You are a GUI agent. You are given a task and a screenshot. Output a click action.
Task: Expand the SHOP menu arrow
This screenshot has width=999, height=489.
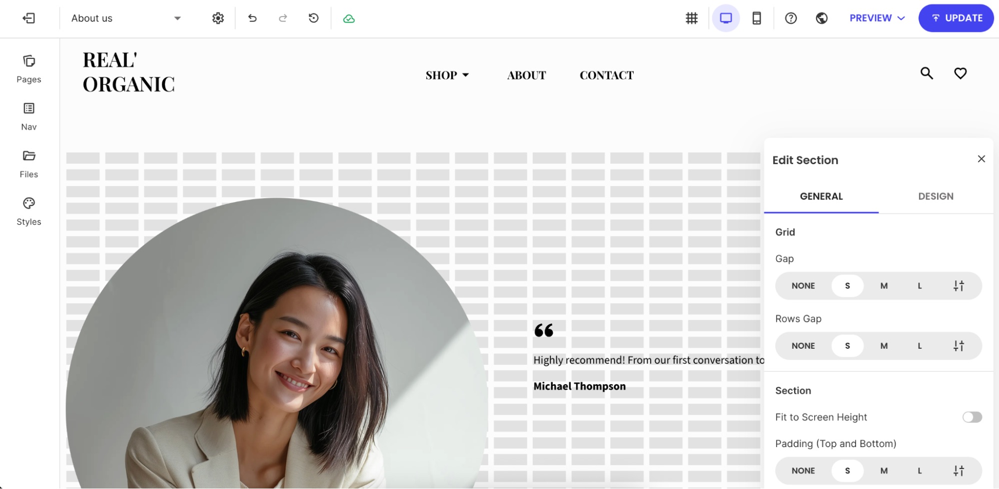pos(465,75)
